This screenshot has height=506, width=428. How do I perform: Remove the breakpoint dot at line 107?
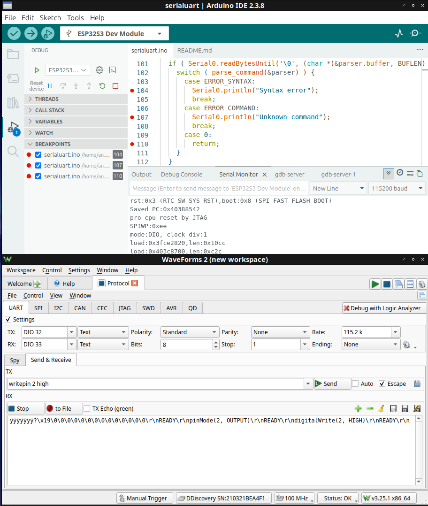132,117
